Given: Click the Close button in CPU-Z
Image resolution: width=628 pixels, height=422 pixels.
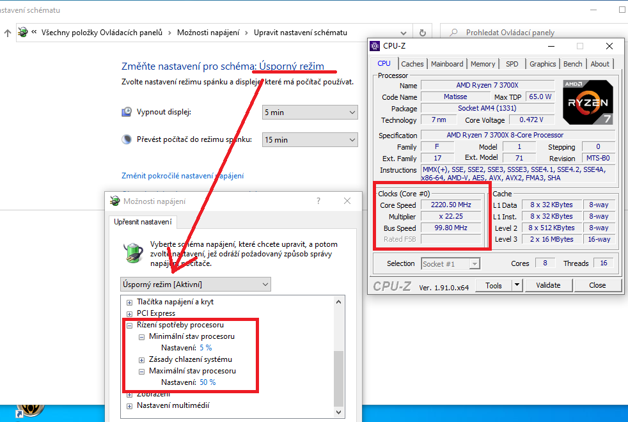Looking at the screenshot, I should coord(597,285).
